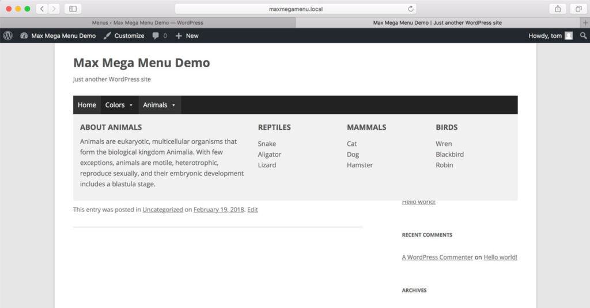Click the WordPress logo in admin bar
The image size is (590, 308).
click(x=8, y=36)
